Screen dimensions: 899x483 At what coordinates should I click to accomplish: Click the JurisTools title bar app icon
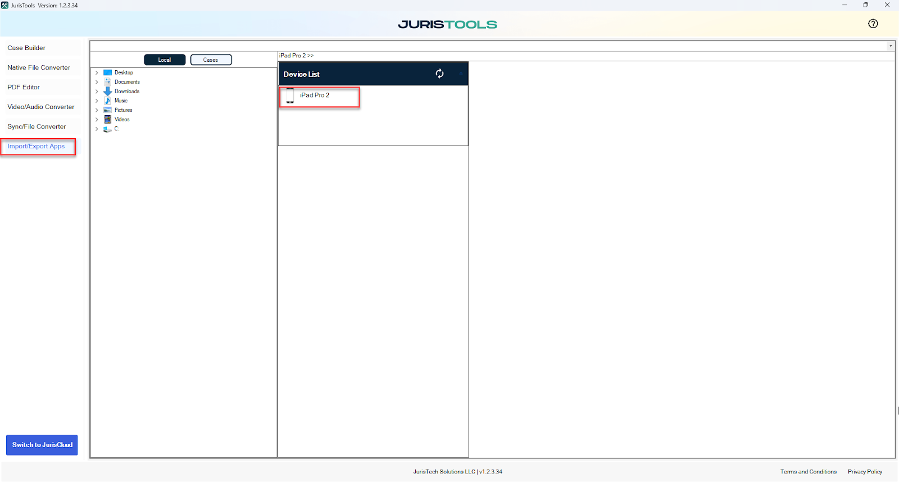[4, 5]
